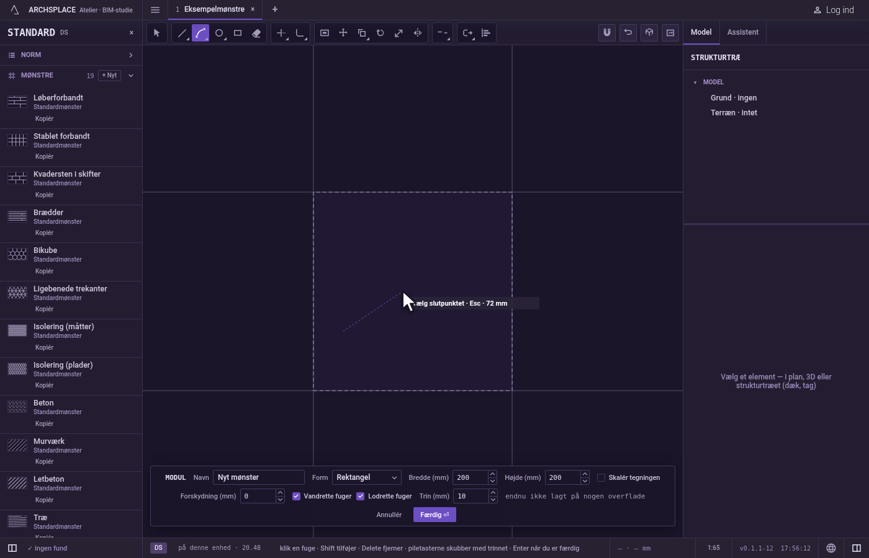Choose the mirror flip tool
This screenshot has height=558, width=869.
coord(418,33)
